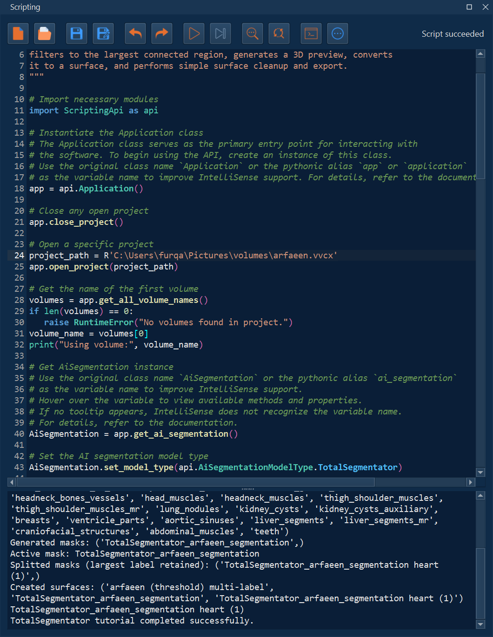Click the Script succeeded status label
The height and width of the screenshot is (637, 493).
[452, 33]
